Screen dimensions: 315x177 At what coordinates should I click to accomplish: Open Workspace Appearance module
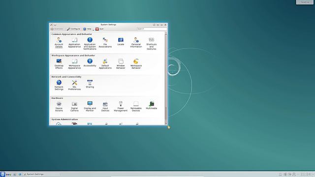[x=74, y=64]
